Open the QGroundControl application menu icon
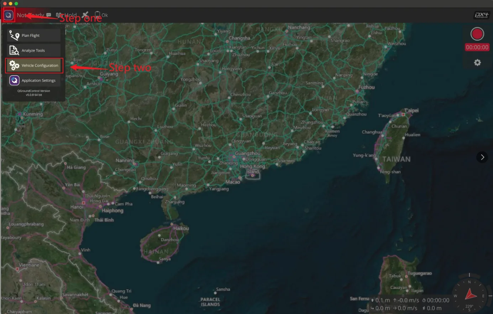 tap(9, 15)
